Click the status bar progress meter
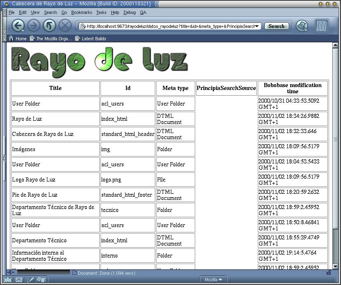Viewport: 341px width, 285px height. (x=44, y=272)
